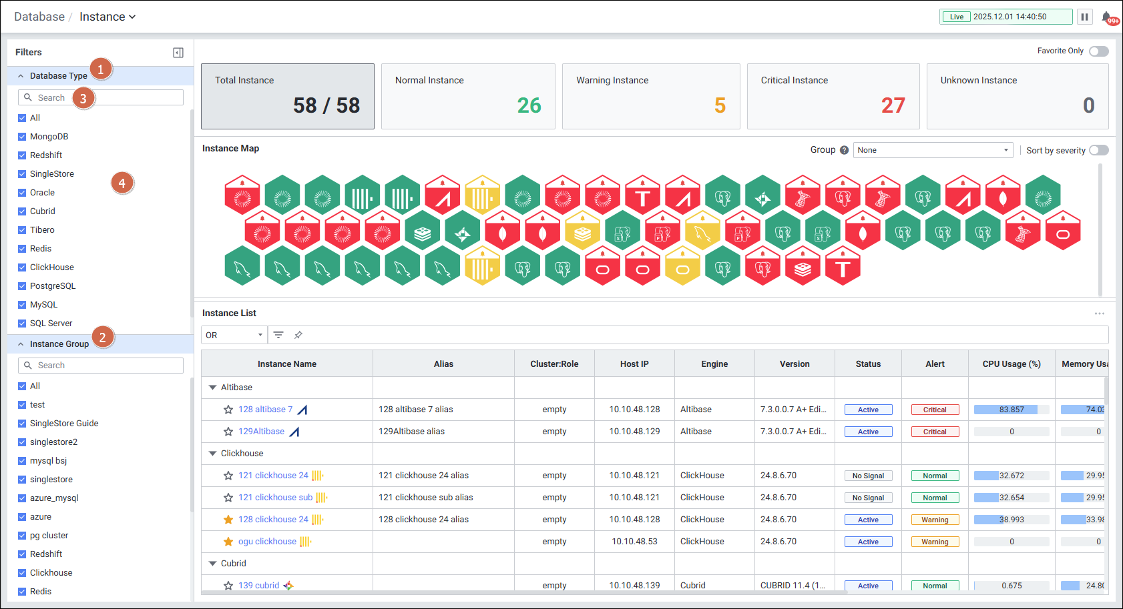Click the Group help question icon
Viewport: 1123px width, 609px height.
(x=844, y=150)
